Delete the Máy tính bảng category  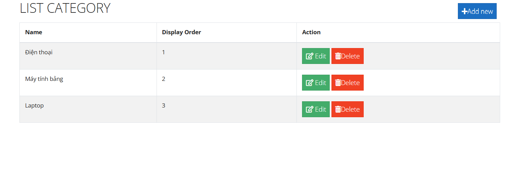point(347,83)
